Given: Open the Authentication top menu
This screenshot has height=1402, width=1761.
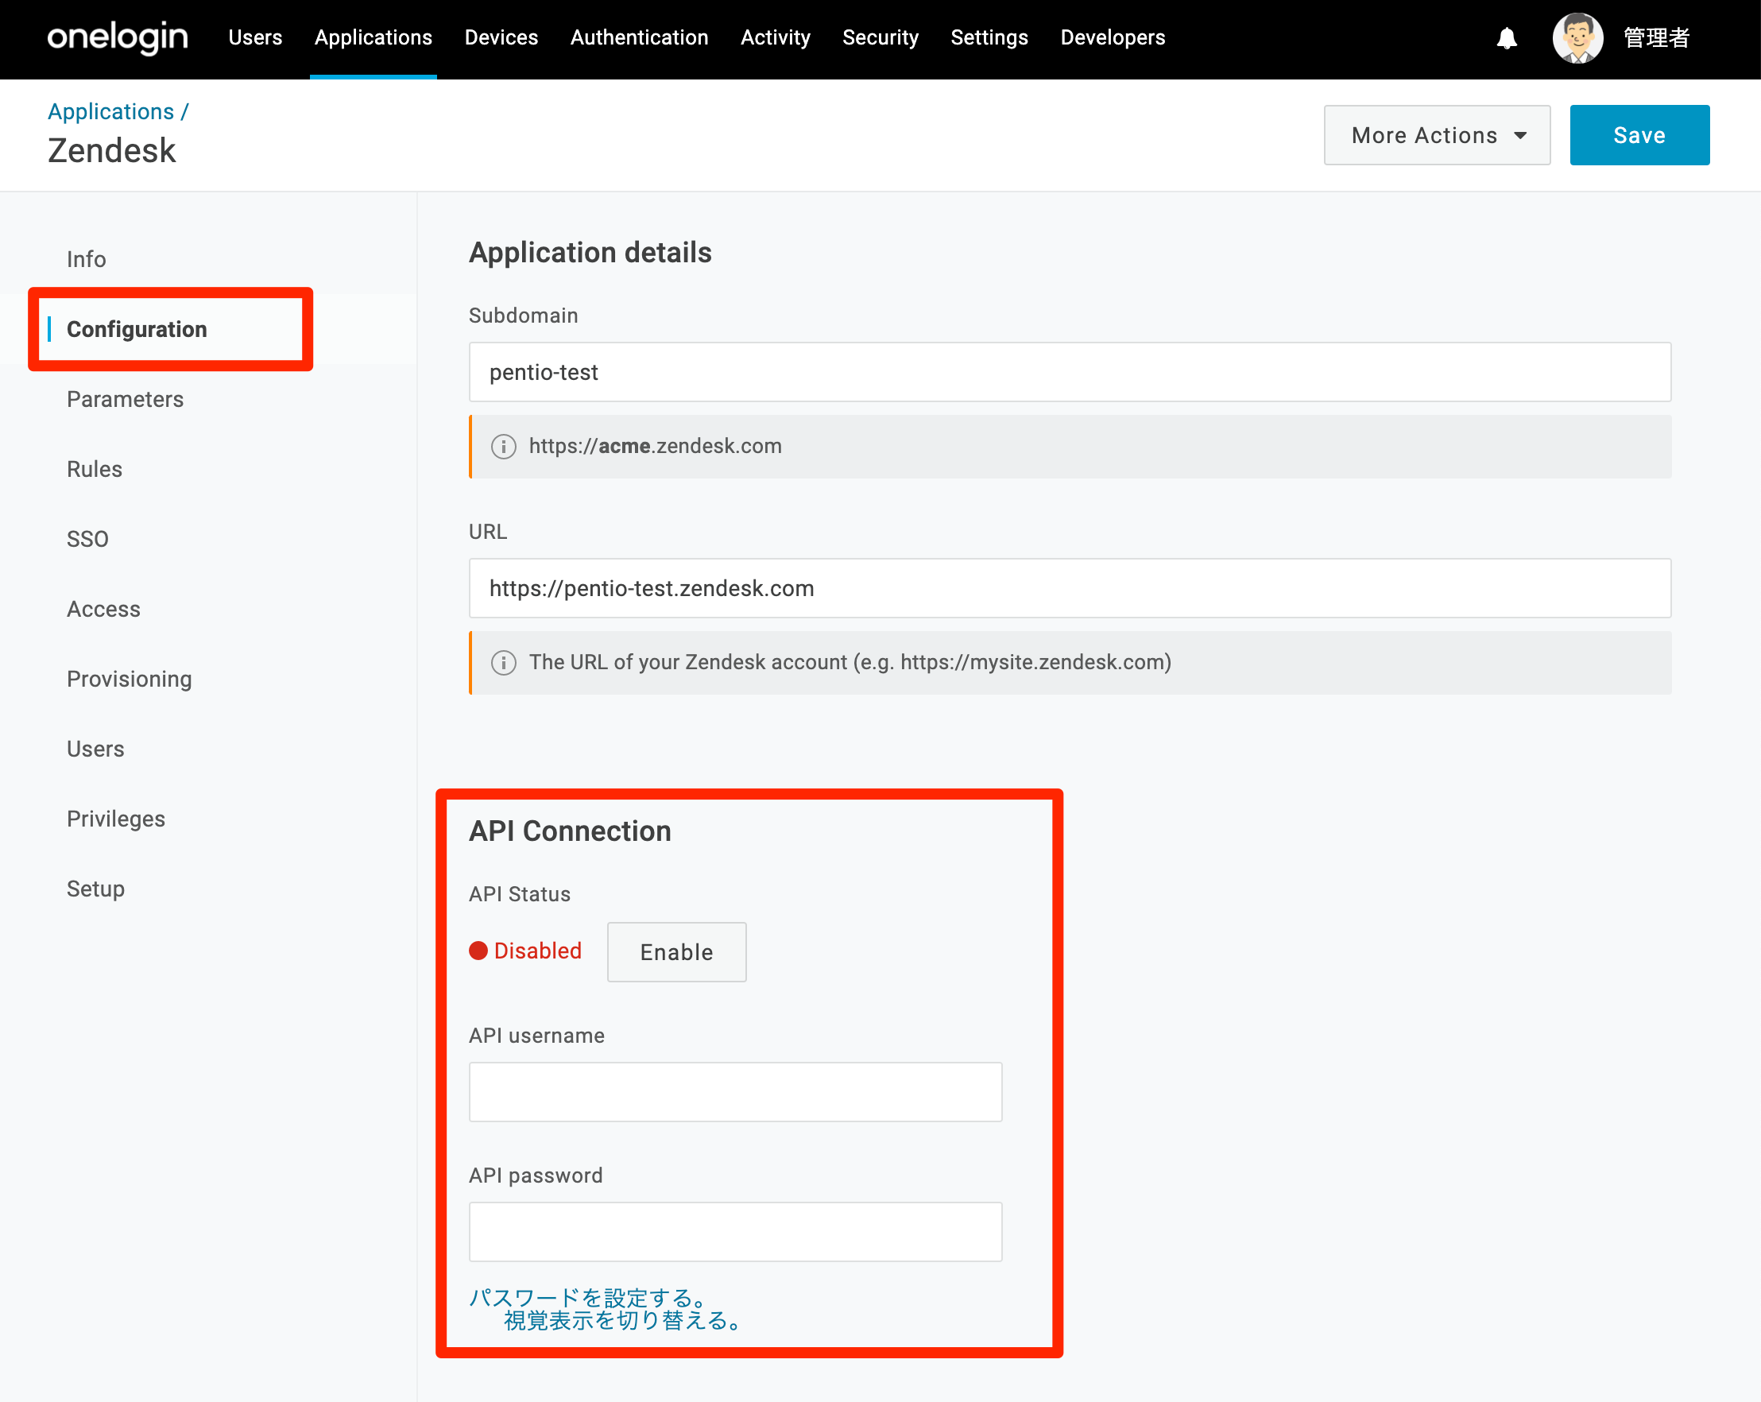Looking at the screenshot, I should coord(639,37).
